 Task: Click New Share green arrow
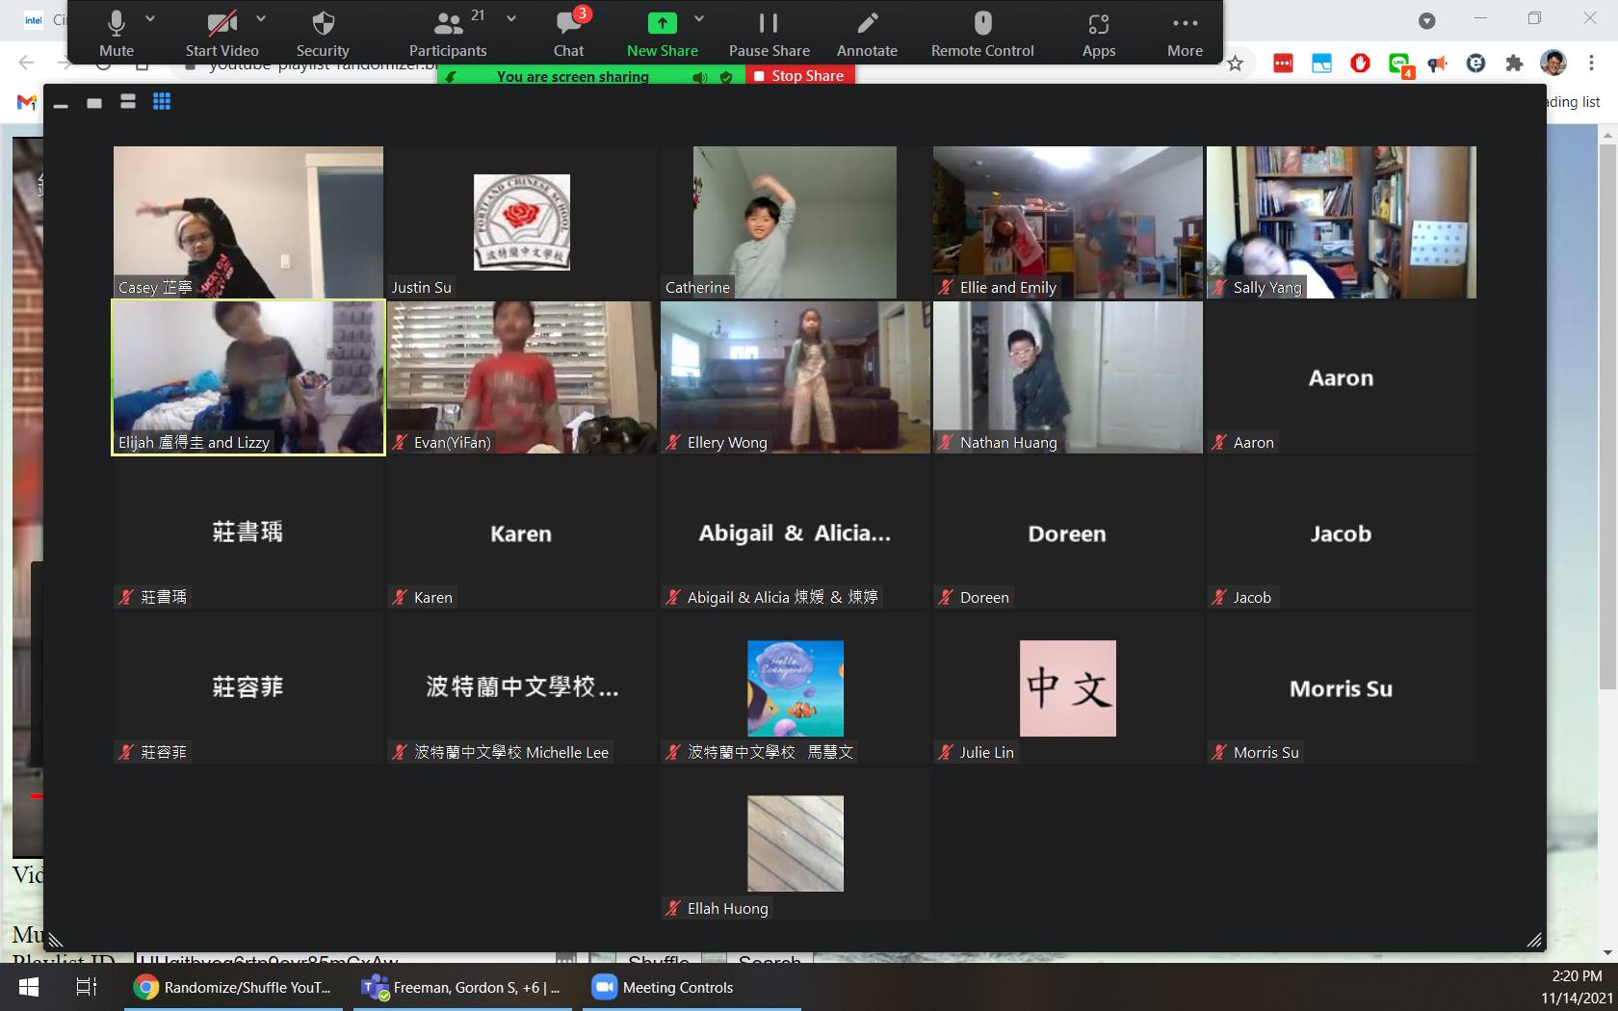click(662, 23)
